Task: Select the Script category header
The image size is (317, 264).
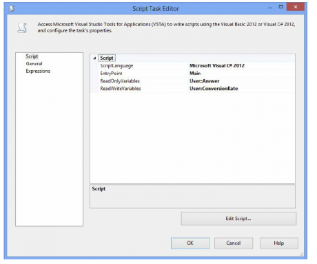Action: pos(107,58)
